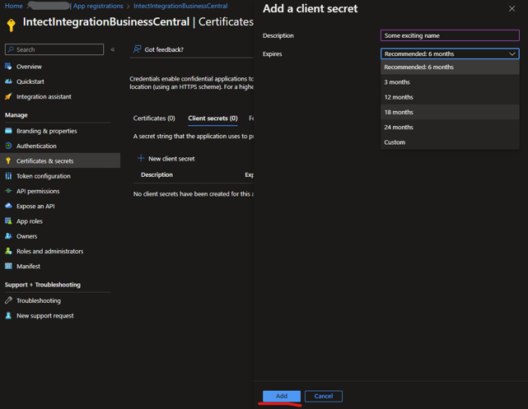Screen dimensions: 528x409
Task: Click the Branding & properties icon
Action: pyautogui.click(x=8, y=131)
